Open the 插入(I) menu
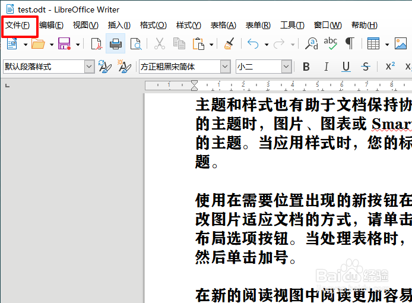Screen dimensions: 412x303 click(119, 26)
